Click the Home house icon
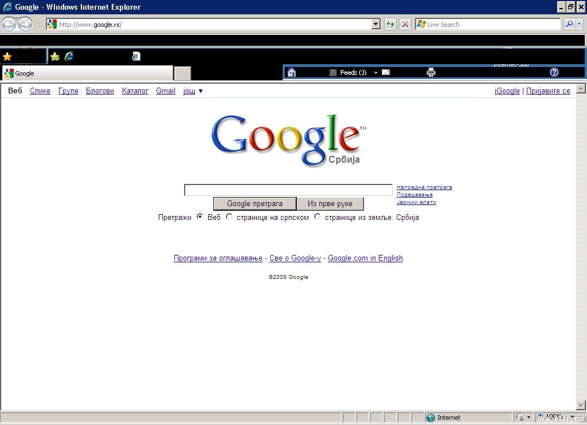587x425 pixels. 292,72
